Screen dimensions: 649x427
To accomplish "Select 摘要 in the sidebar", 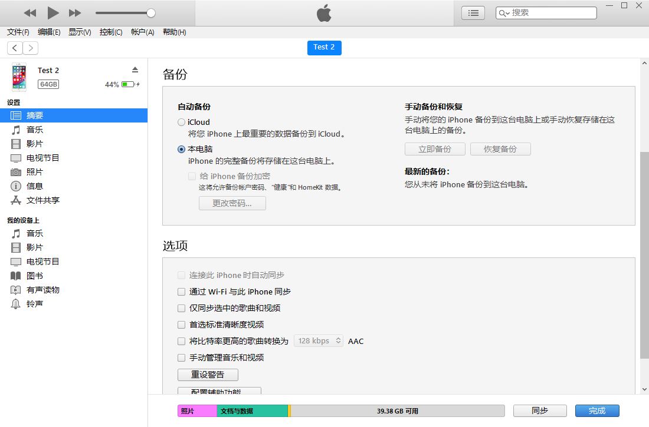I will coord(74,115).
